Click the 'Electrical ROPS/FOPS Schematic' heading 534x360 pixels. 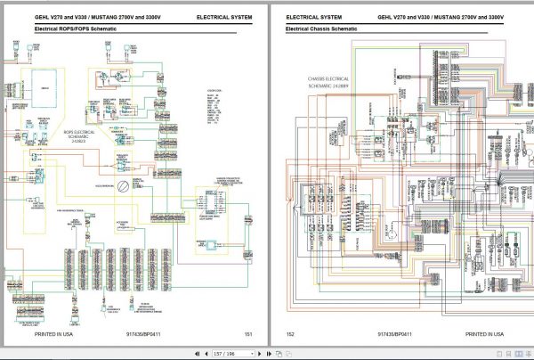click(x=76, y=29)
